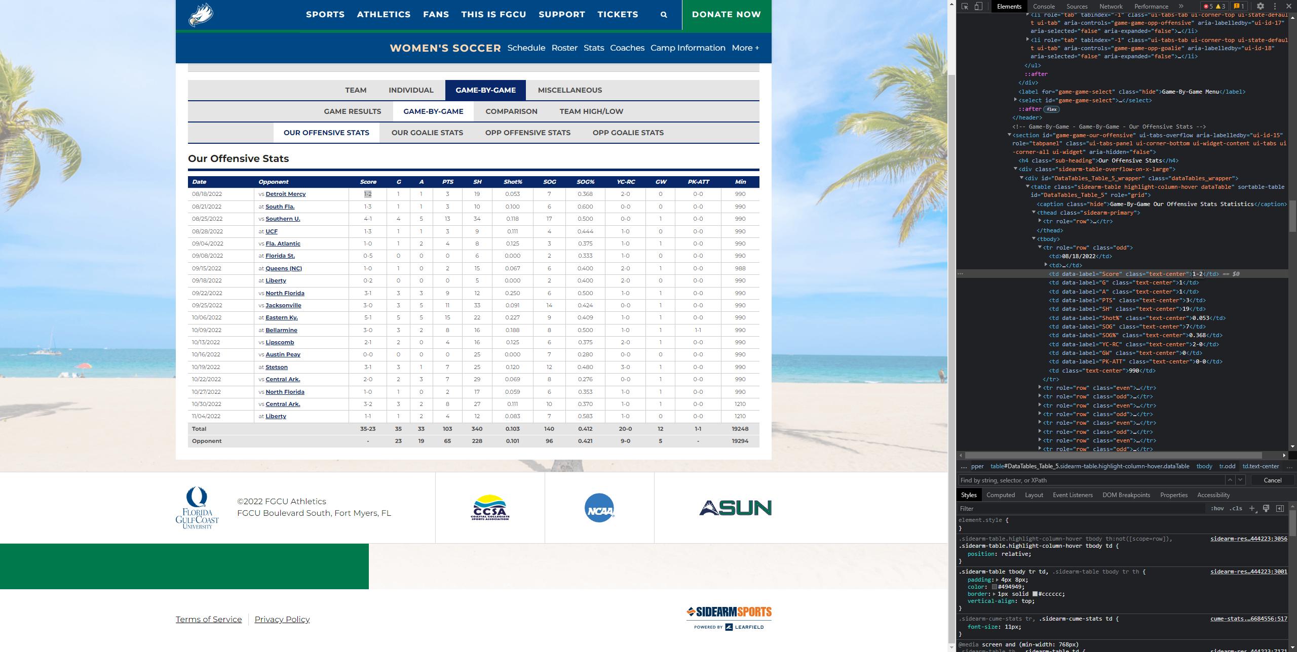Viewport: 1297px width, 652px height.
Task: Open the #cccccc border color swatch
Action: pos(1035,594)
